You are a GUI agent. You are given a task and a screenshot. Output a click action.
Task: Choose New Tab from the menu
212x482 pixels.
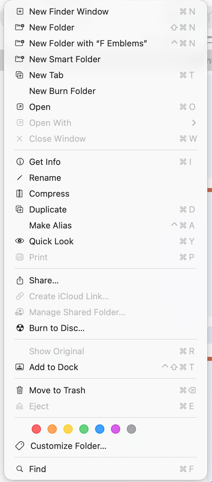[x=46, y=75]
